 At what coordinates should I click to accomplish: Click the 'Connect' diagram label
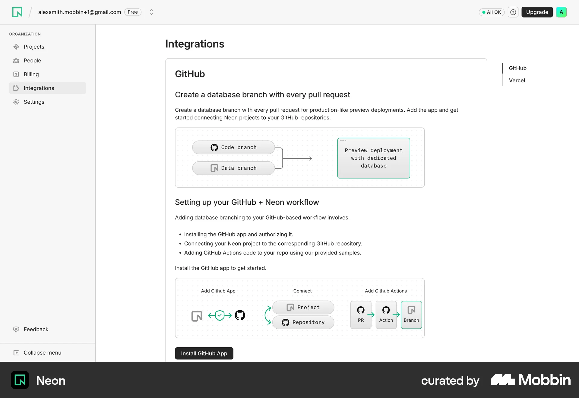point(302,291)
